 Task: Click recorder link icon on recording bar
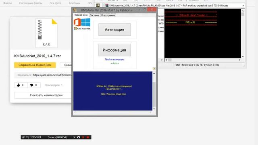pos(23,137)
